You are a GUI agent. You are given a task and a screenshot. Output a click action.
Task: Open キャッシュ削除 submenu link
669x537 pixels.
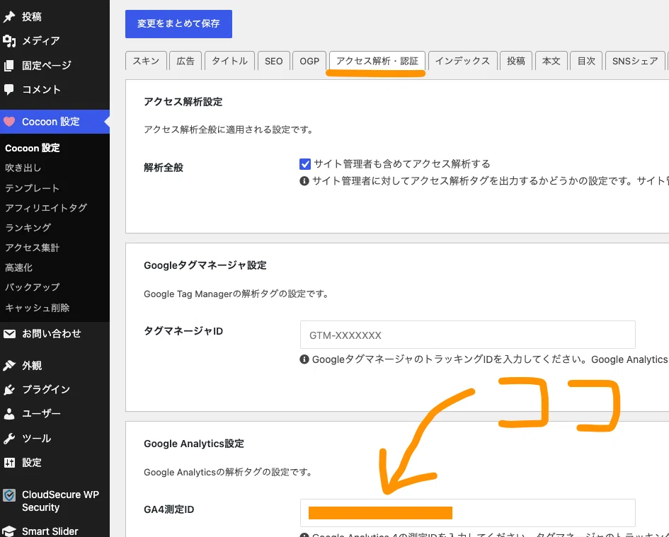37,308
